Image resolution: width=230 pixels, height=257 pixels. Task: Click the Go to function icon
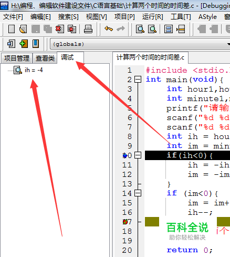click(169, 29)
